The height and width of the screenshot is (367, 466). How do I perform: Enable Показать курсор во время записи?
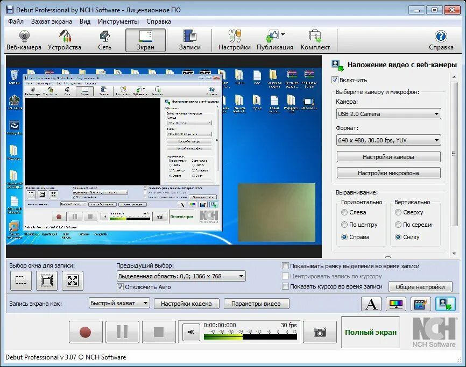coord(285,286)
